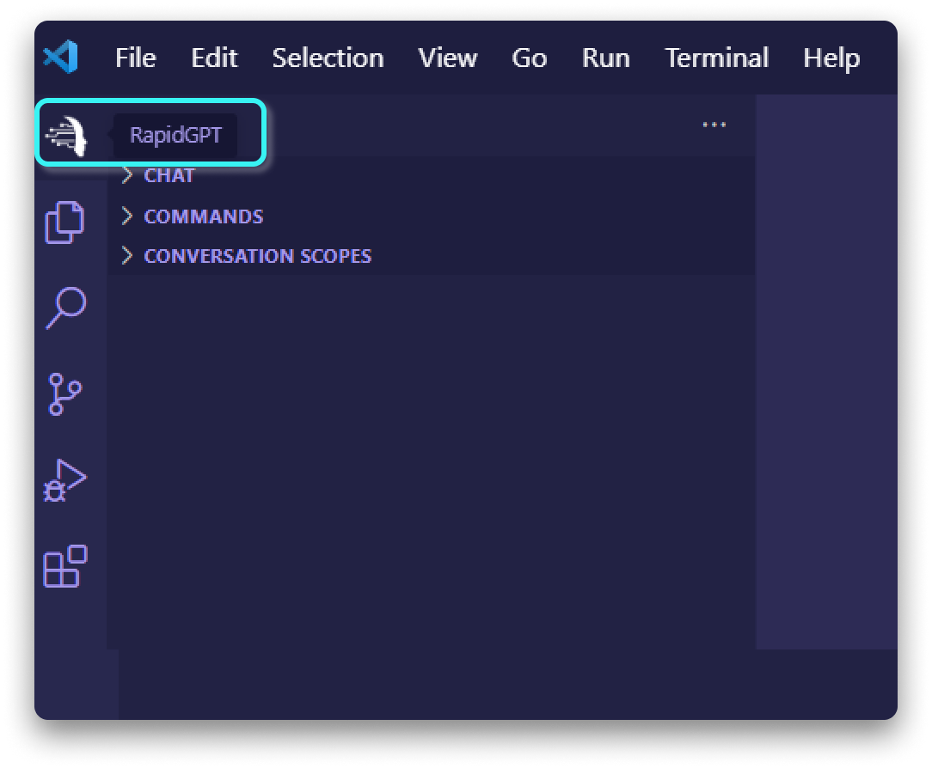Image resolution: width=932 pixels, height=768 pixels.
Task: Click the RapidGPT tooltip label
Action: pos(175,136)
